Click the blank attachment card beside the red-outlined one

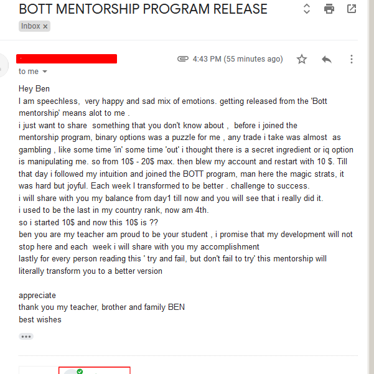[38, 371]
